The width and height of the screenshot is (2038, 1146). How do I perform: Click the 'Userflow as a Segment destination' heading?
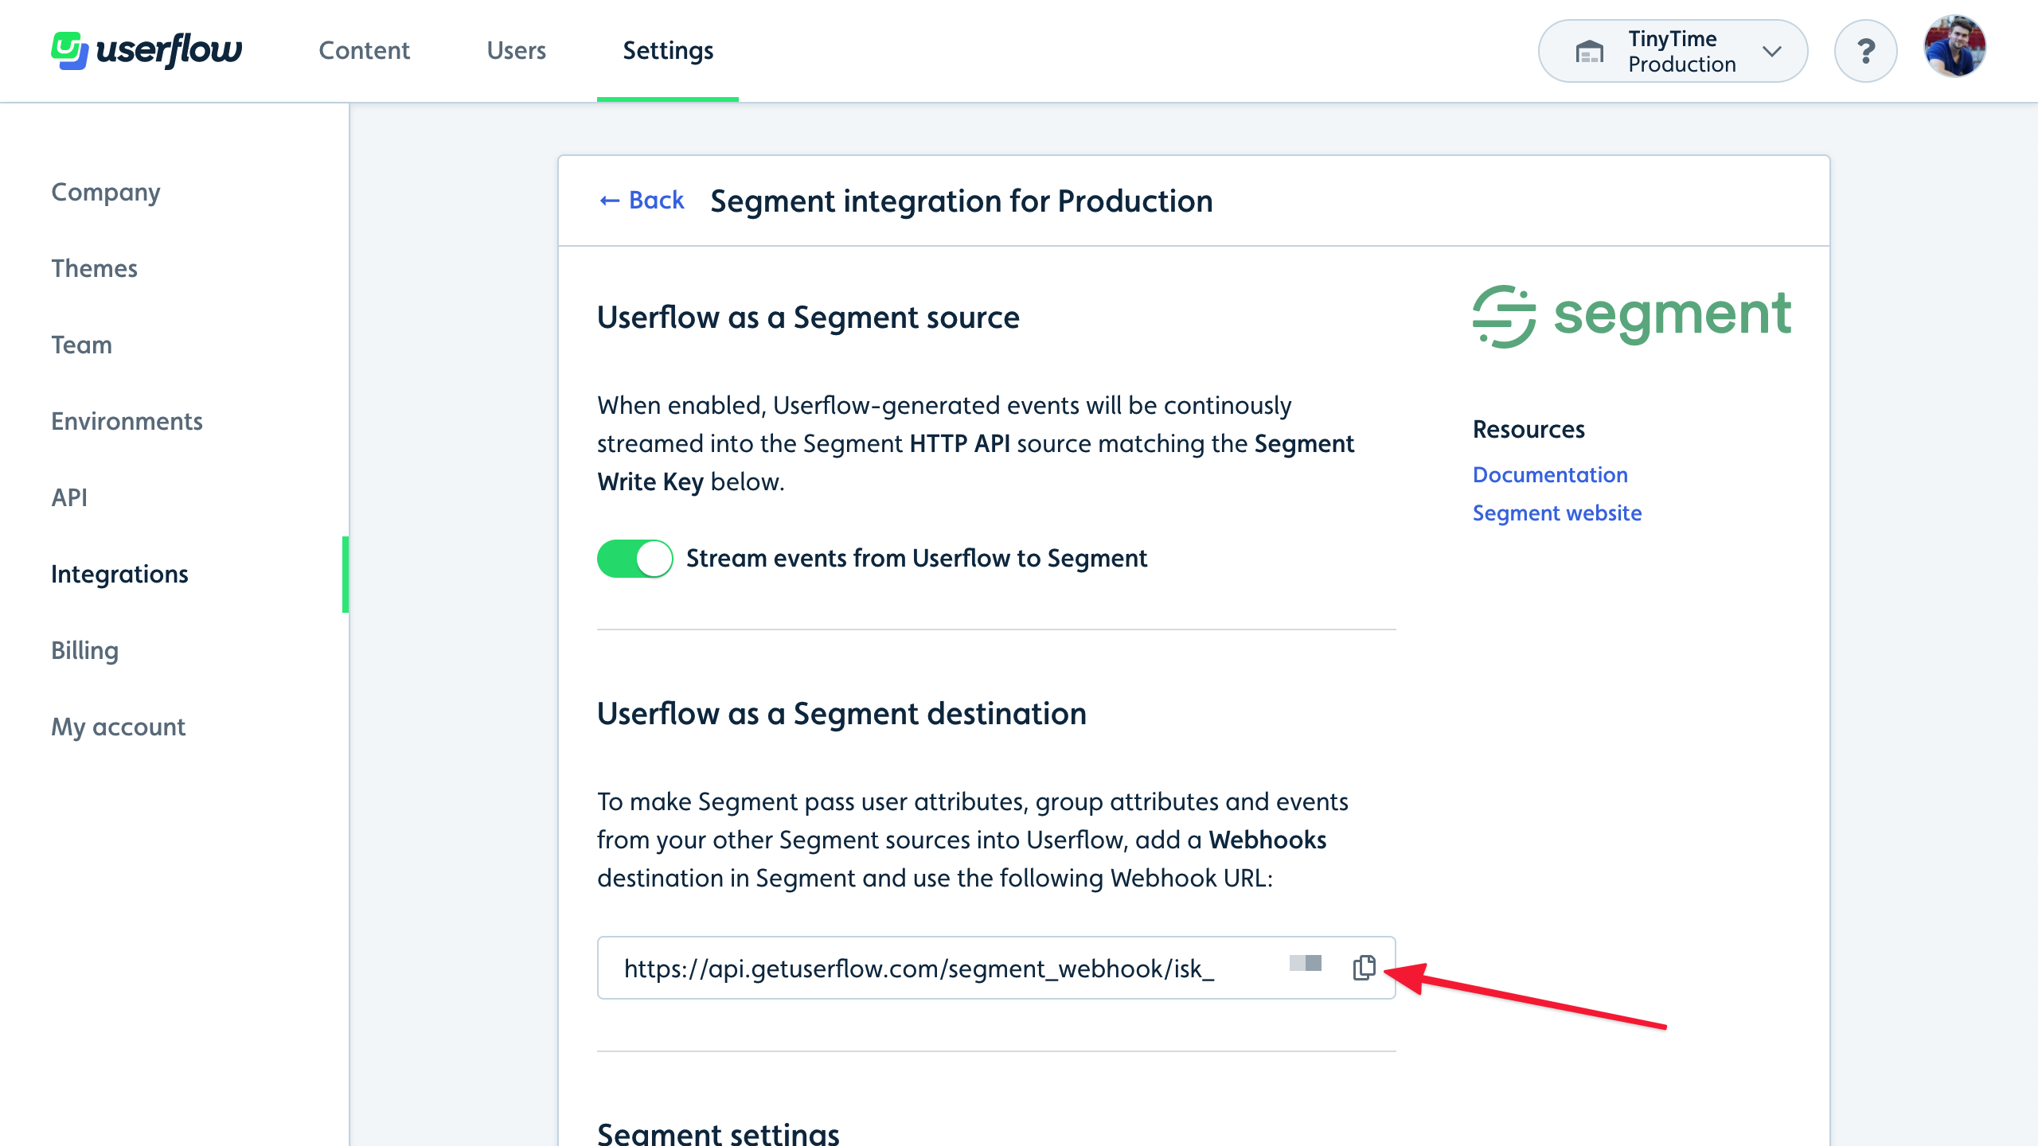841,714
